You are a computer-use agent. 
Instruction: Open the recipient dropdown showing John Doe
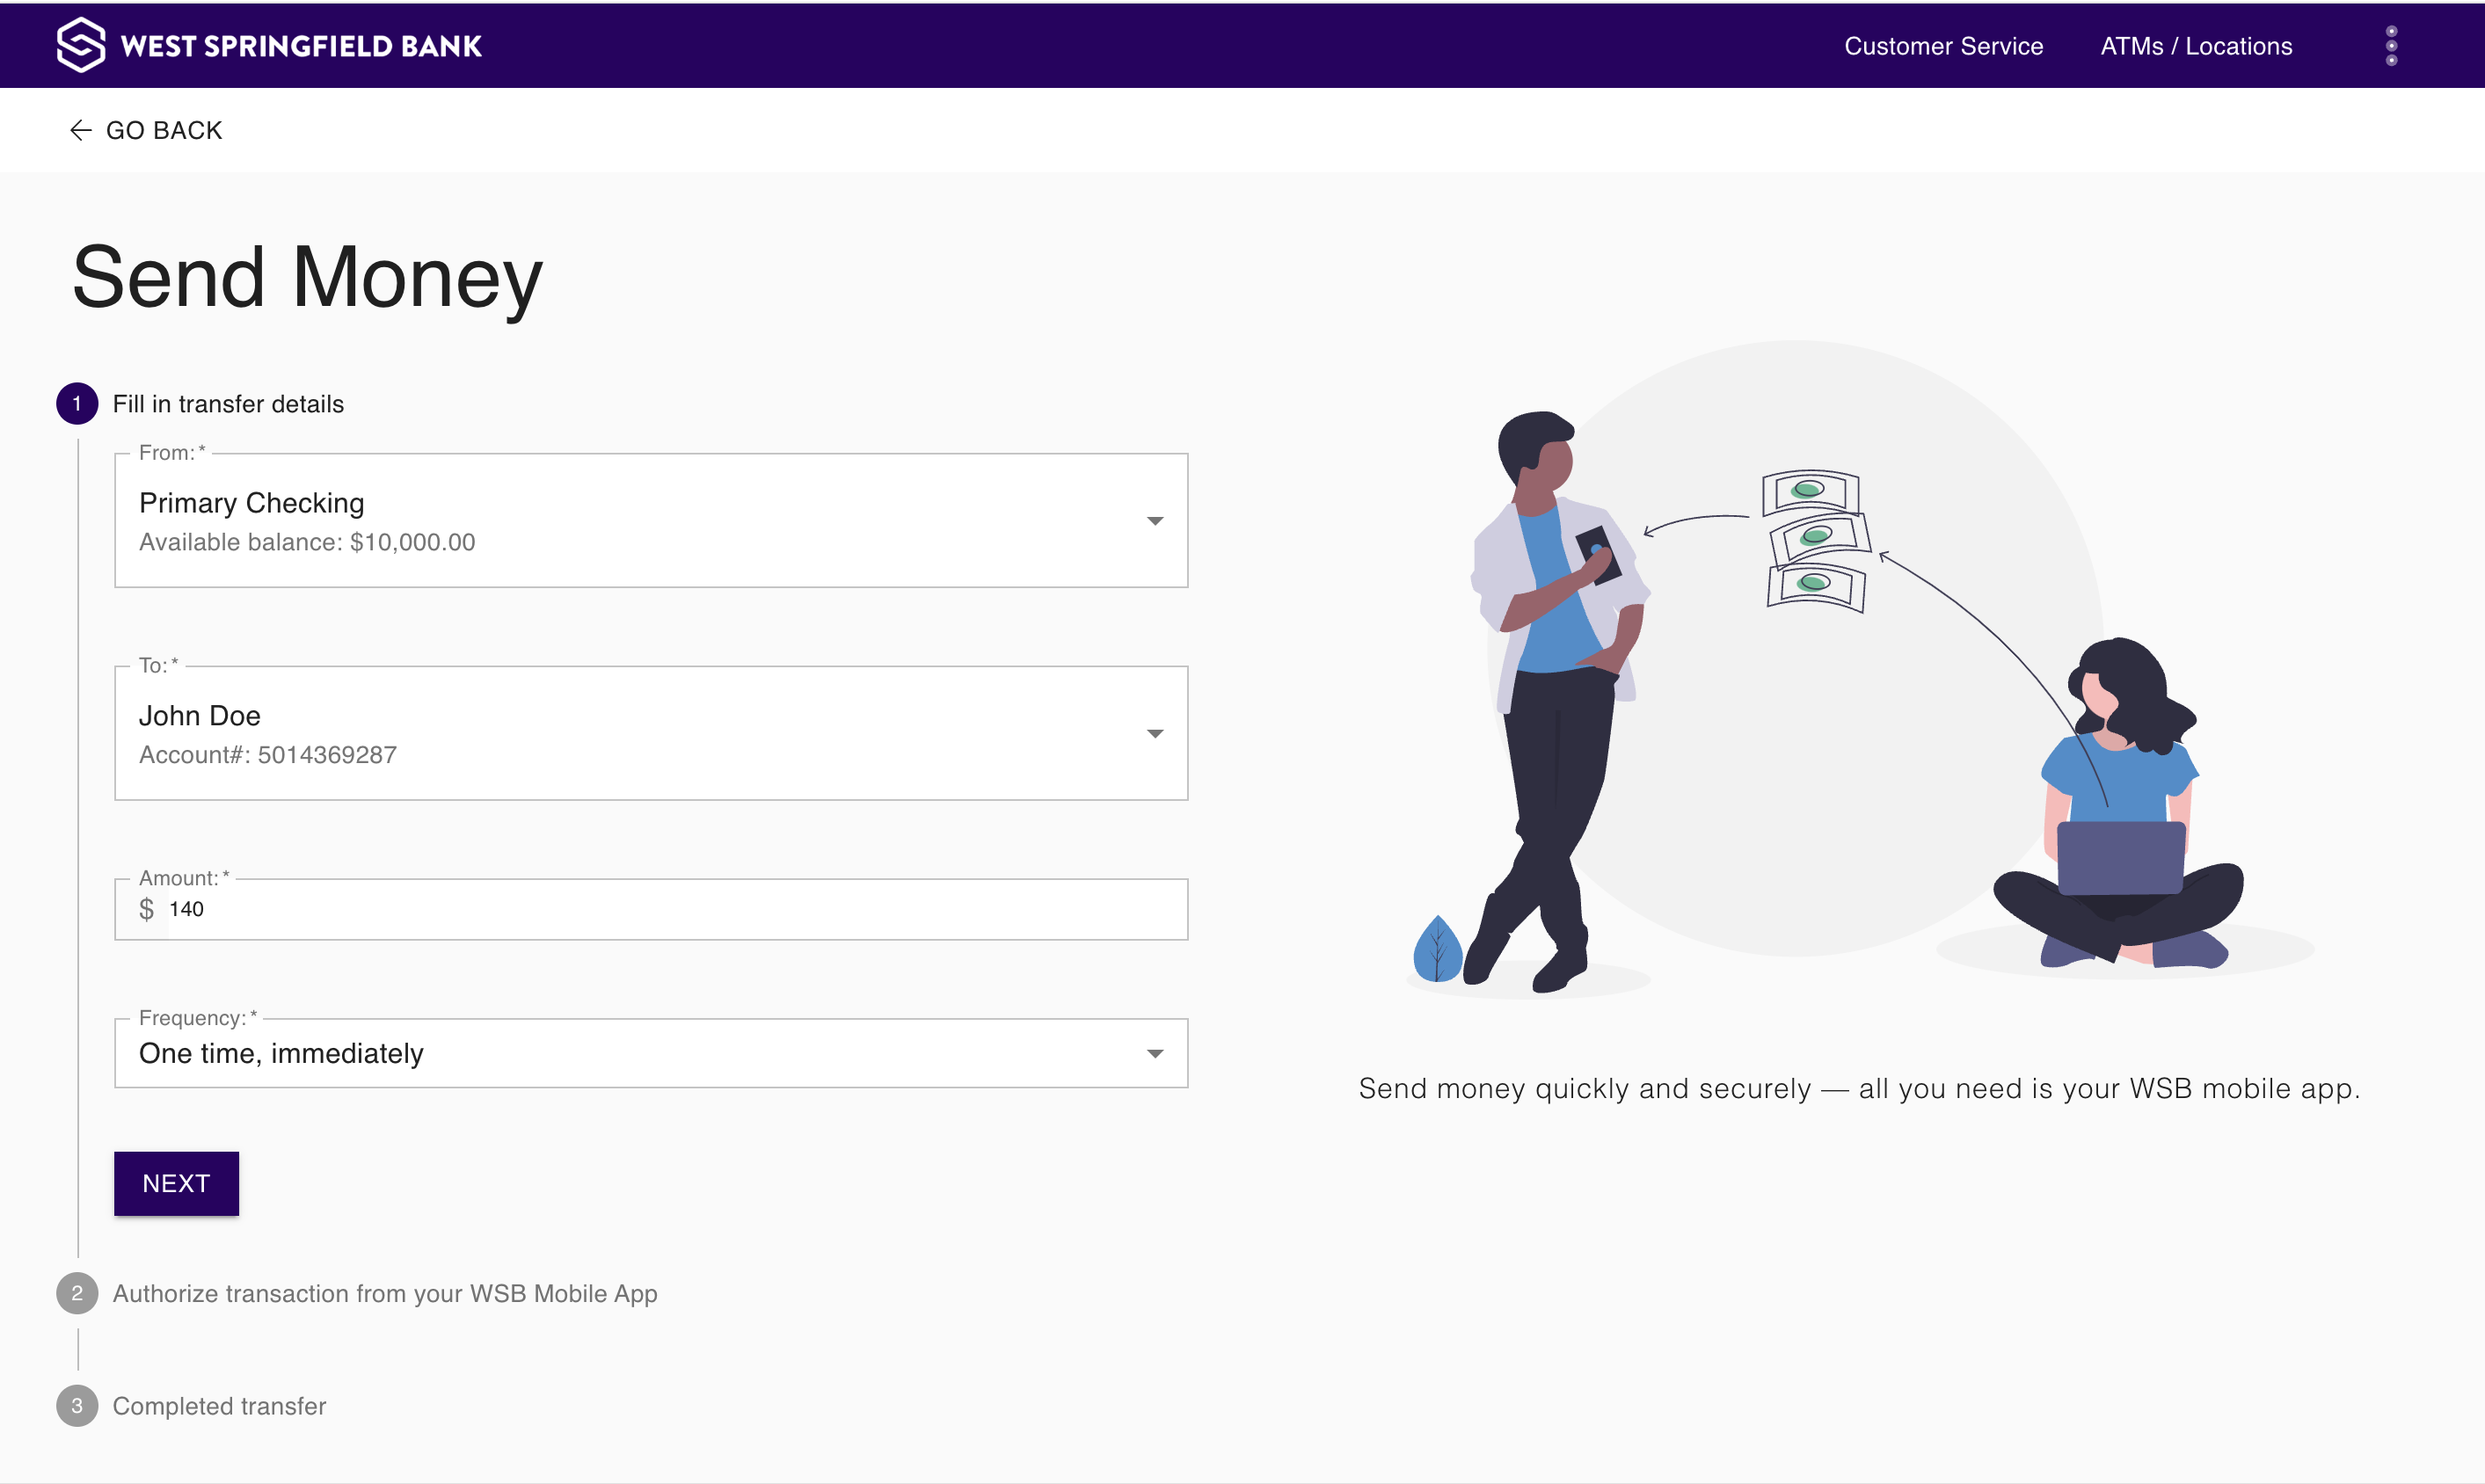pos(650,732)
